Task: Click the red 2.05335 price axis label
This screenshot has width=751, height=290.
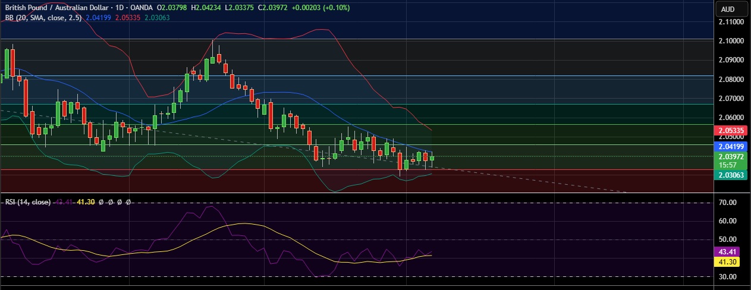Action: tap(731, 130)
